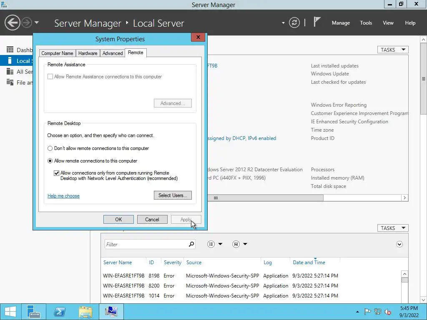Select All Servers icon in the sidebar
The image size is (427, 320).
(x=10, y=71)
